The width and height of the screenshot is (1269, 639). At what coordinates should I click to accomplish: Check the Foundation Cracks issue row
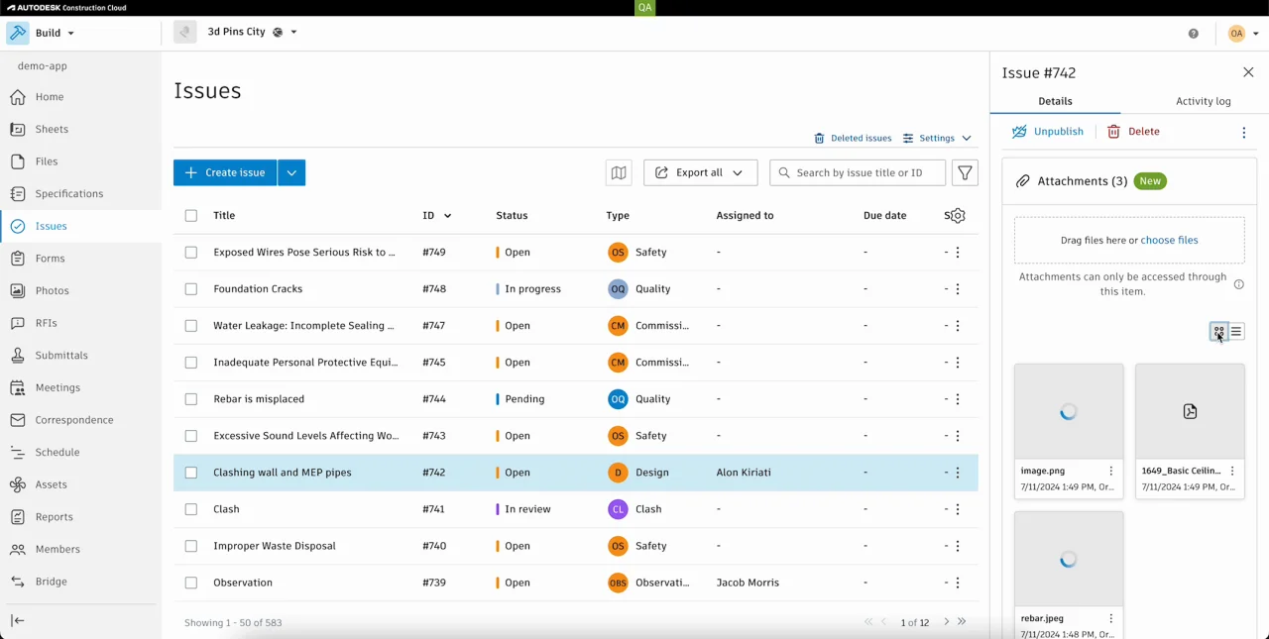point(191,289)
